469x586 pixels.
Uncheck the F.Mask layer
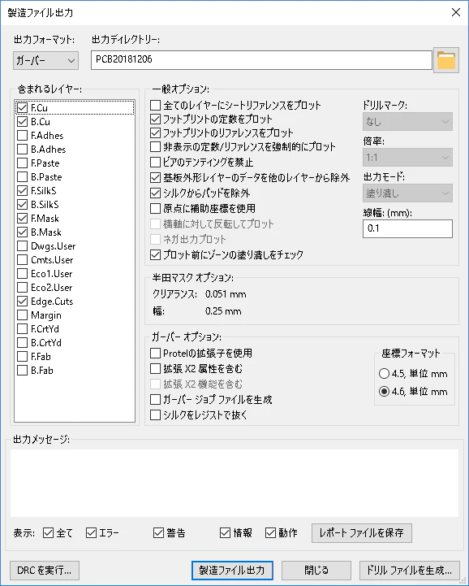[x=23, y=219]
